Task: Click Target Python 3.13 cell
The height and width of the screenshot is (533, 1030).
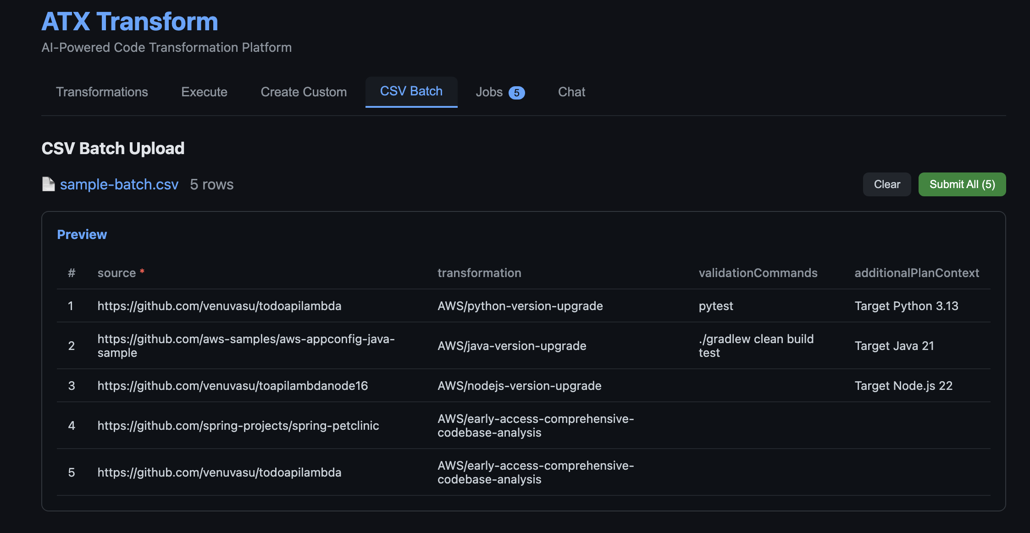Action: point(906,306)
